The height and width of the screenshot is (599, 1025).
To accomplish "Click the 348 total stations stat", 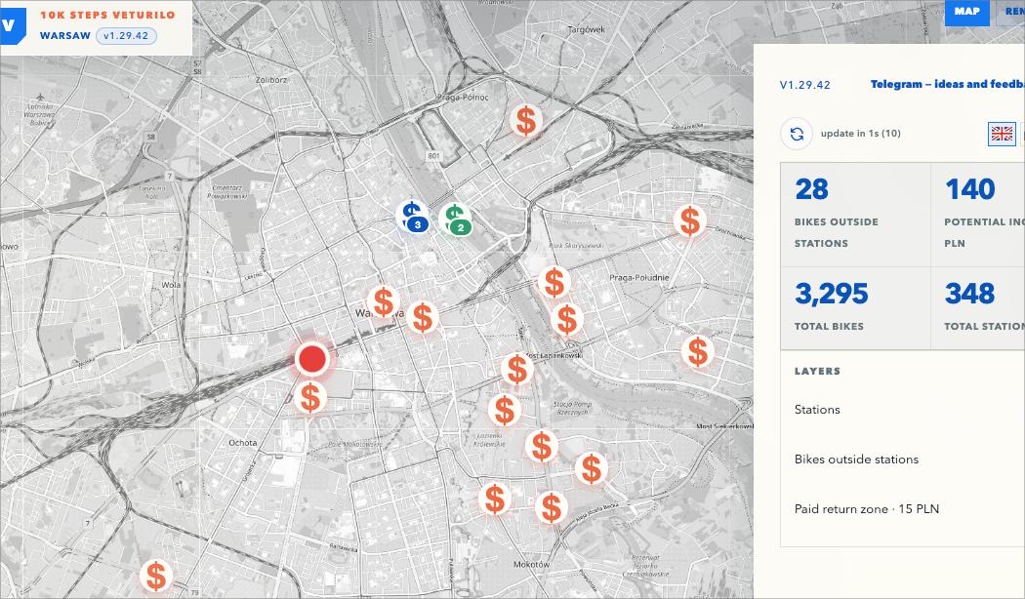I will pyautogui.click(x=978, y=307).
